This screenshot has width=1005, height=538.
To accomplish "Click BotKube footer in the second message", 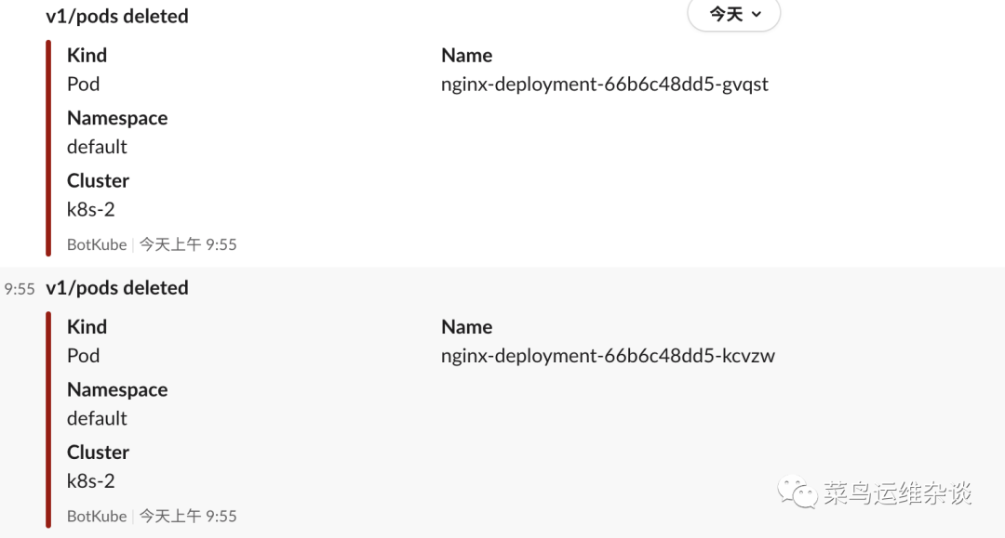I will [x=97, y=517].
